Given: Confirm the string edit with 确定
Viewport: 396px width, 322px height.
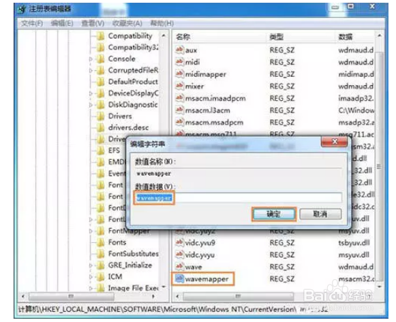Looking at the screenshot, I should (x=274, y=214).
